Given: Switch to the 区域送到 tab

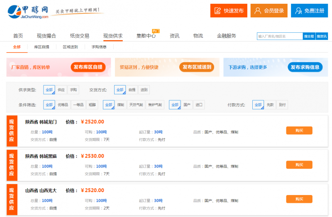Looking at the screenshot, I should click(x=70, y=47).
